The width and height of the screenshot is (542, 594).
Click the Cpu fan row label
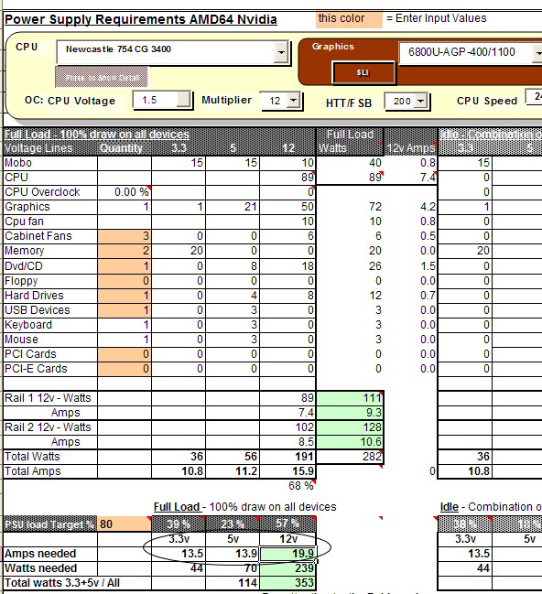(24, 221)
